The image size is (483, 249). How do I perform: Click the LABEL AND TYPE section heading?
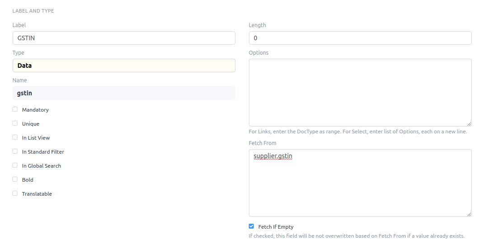33,11
